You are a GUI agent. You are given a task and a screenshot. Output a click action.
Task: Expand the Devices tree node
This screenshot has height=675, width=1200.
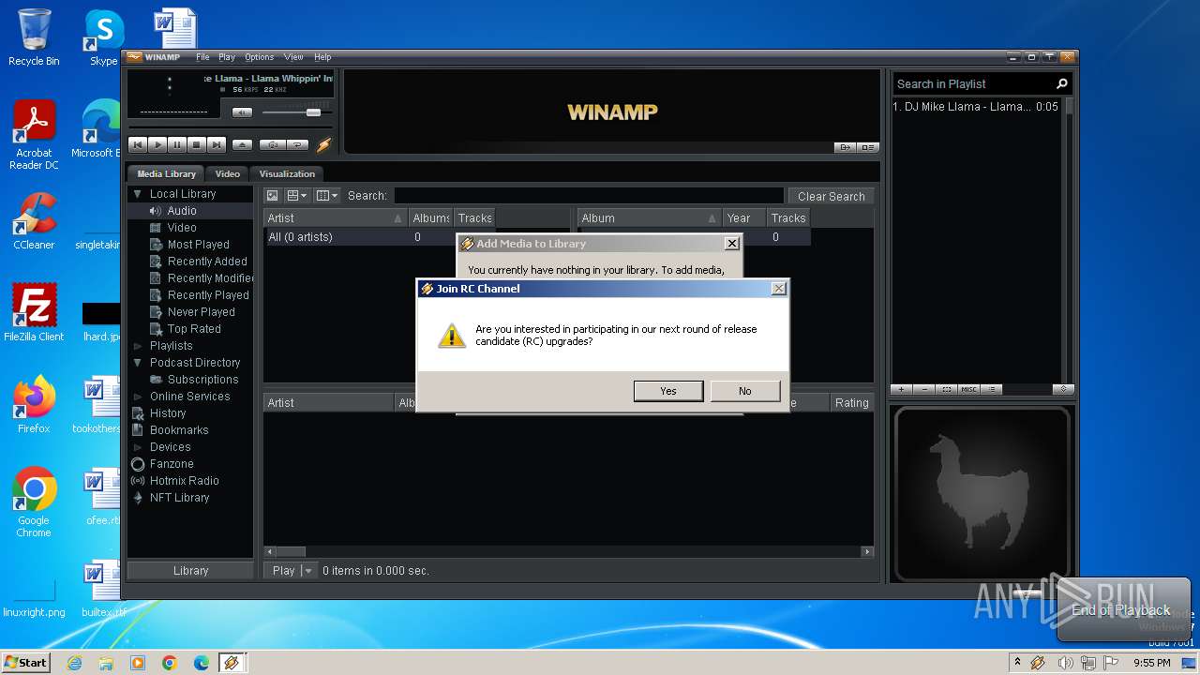(138, 447)
